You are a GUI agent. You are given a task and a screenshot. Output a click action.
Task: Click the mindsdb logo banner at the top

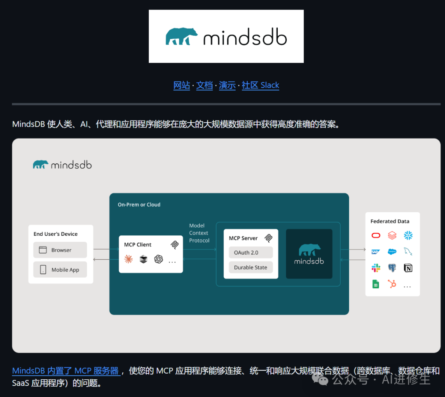pyautogui.click(x=226, y=36)
